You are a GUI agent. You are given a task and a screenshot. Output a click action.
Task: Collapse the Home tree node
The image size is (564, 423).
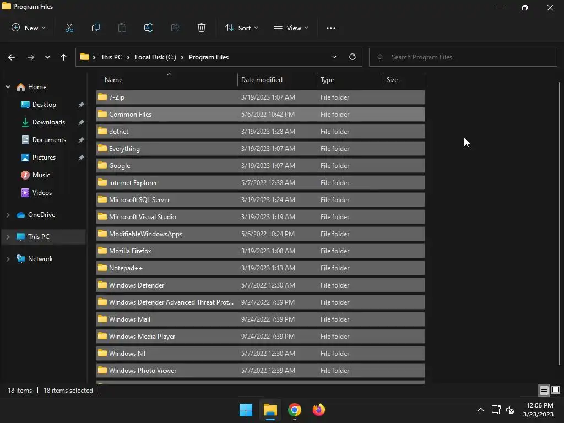[x=8, y=87]
